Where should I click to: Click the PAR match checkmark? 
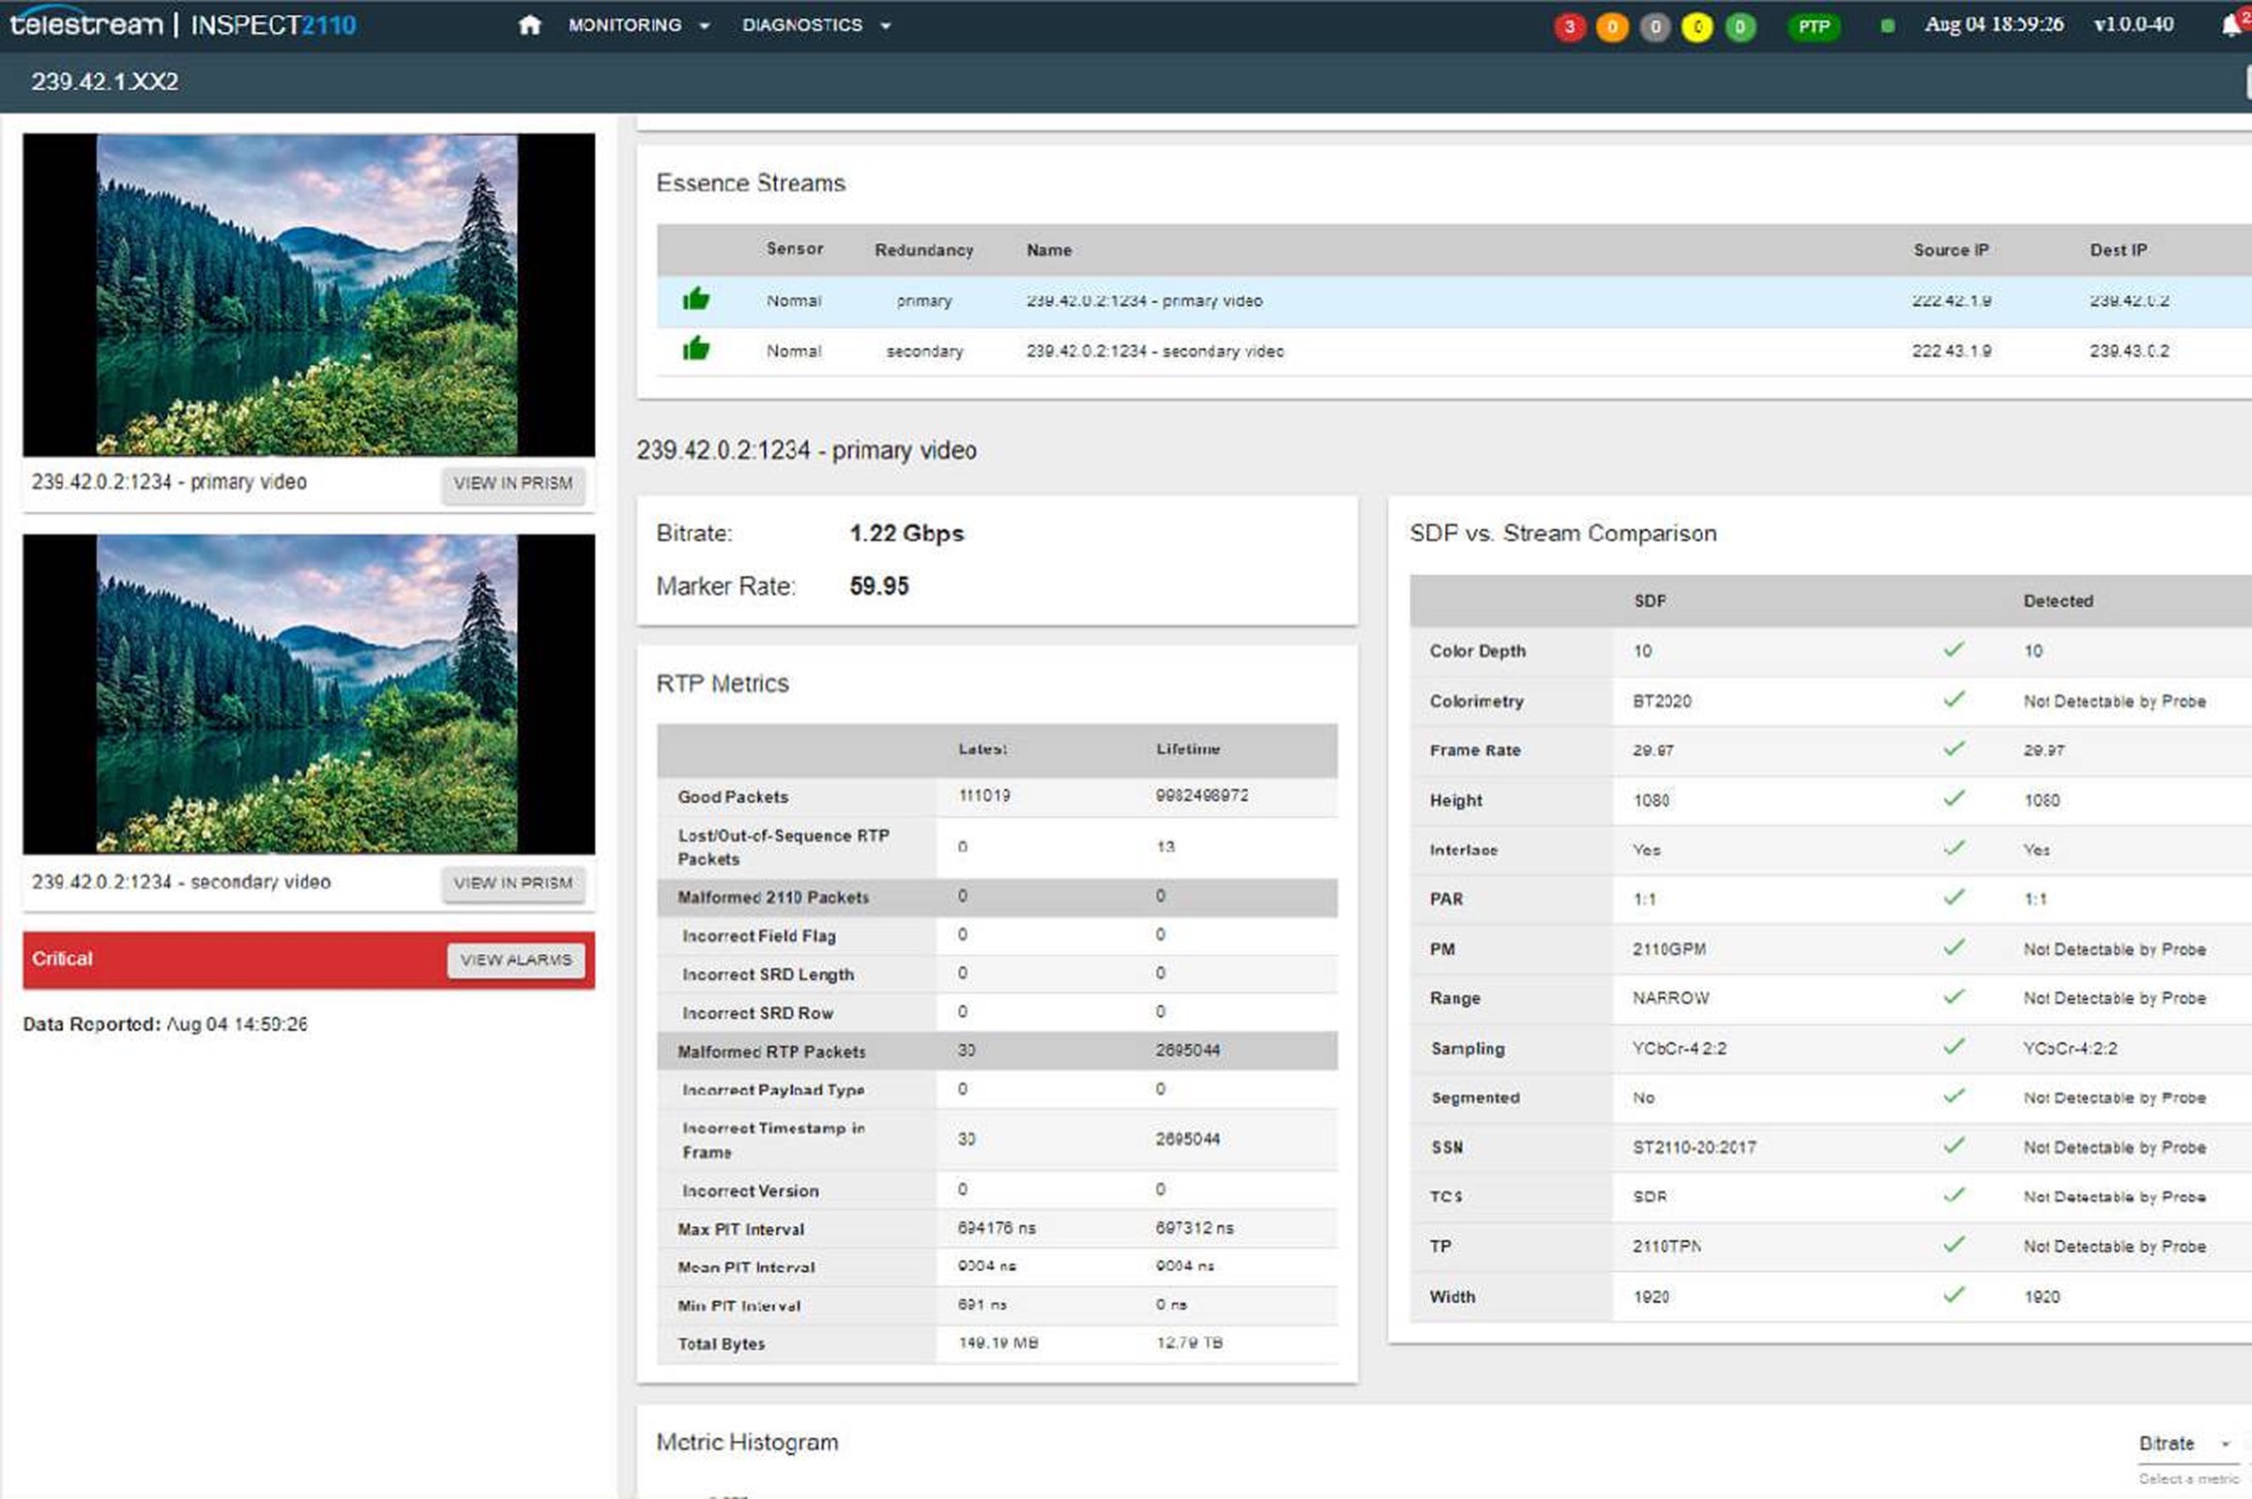tap(1954, 898)
